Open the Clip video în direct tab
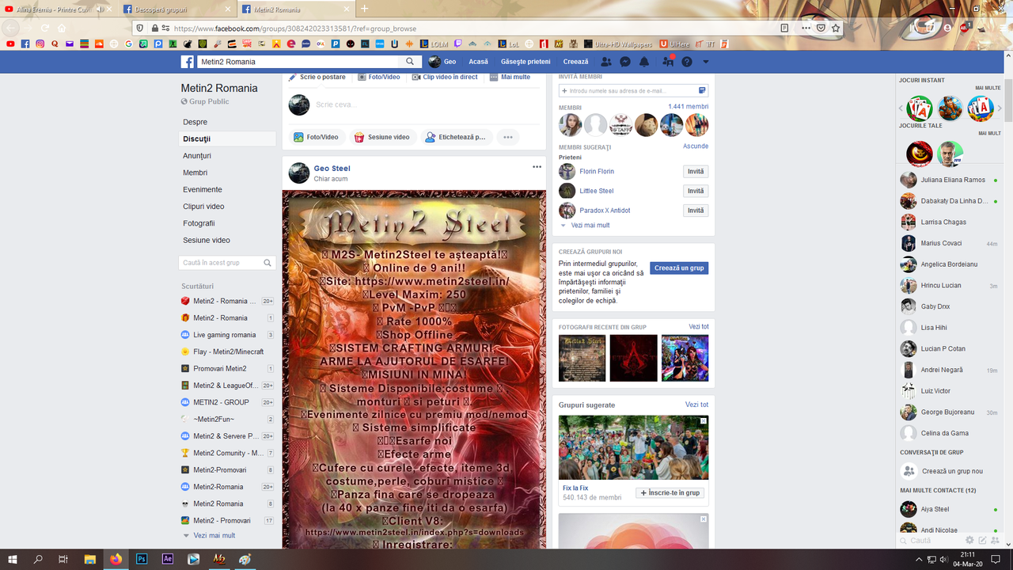The image size is (1013, 570). click(x=445, y=77)
